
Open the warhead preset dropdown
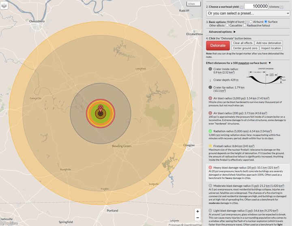(x=248, y=13)
